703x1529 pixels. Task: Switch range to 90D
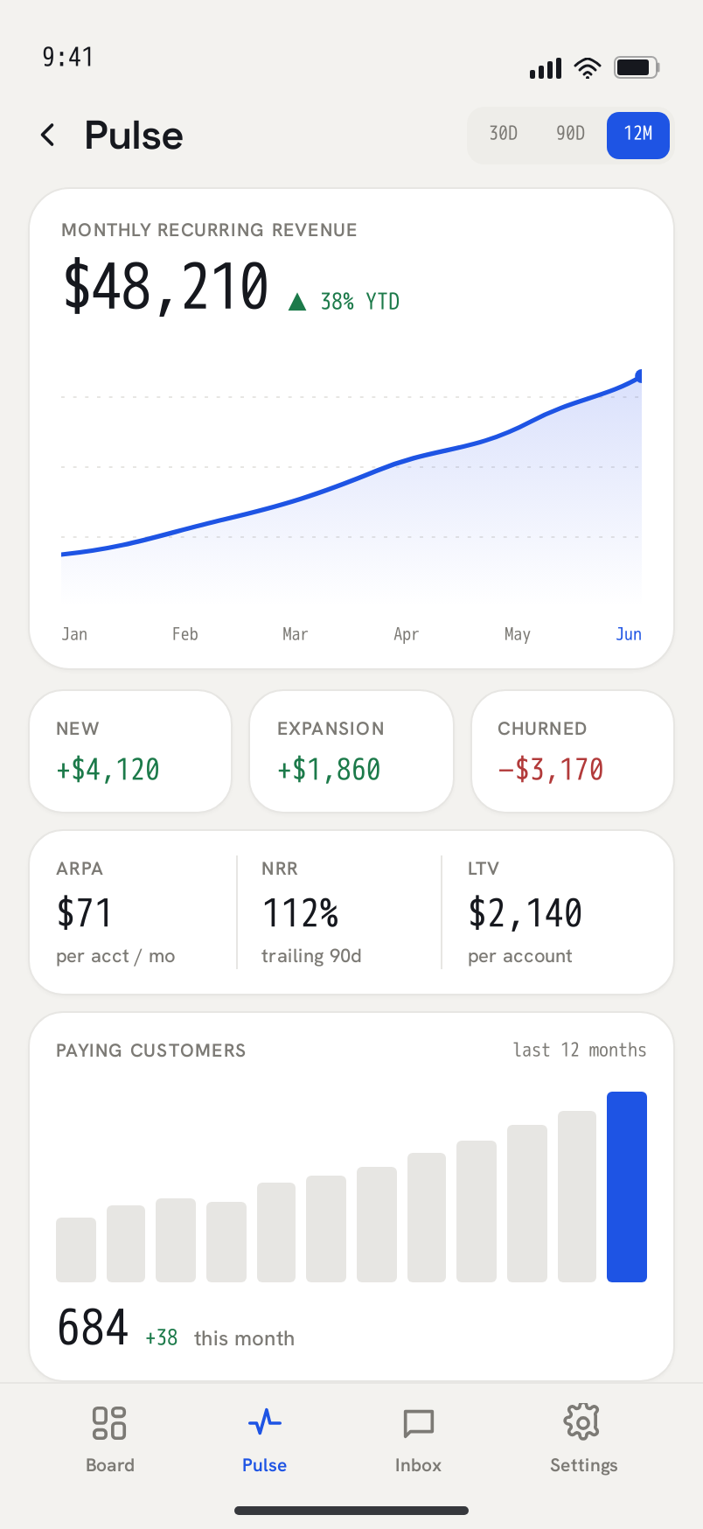pos(571,134)
